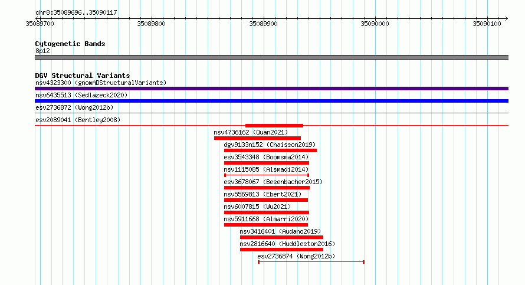
Task: Select the blue nsv6435513 variant bar
Action: [271, 101]
